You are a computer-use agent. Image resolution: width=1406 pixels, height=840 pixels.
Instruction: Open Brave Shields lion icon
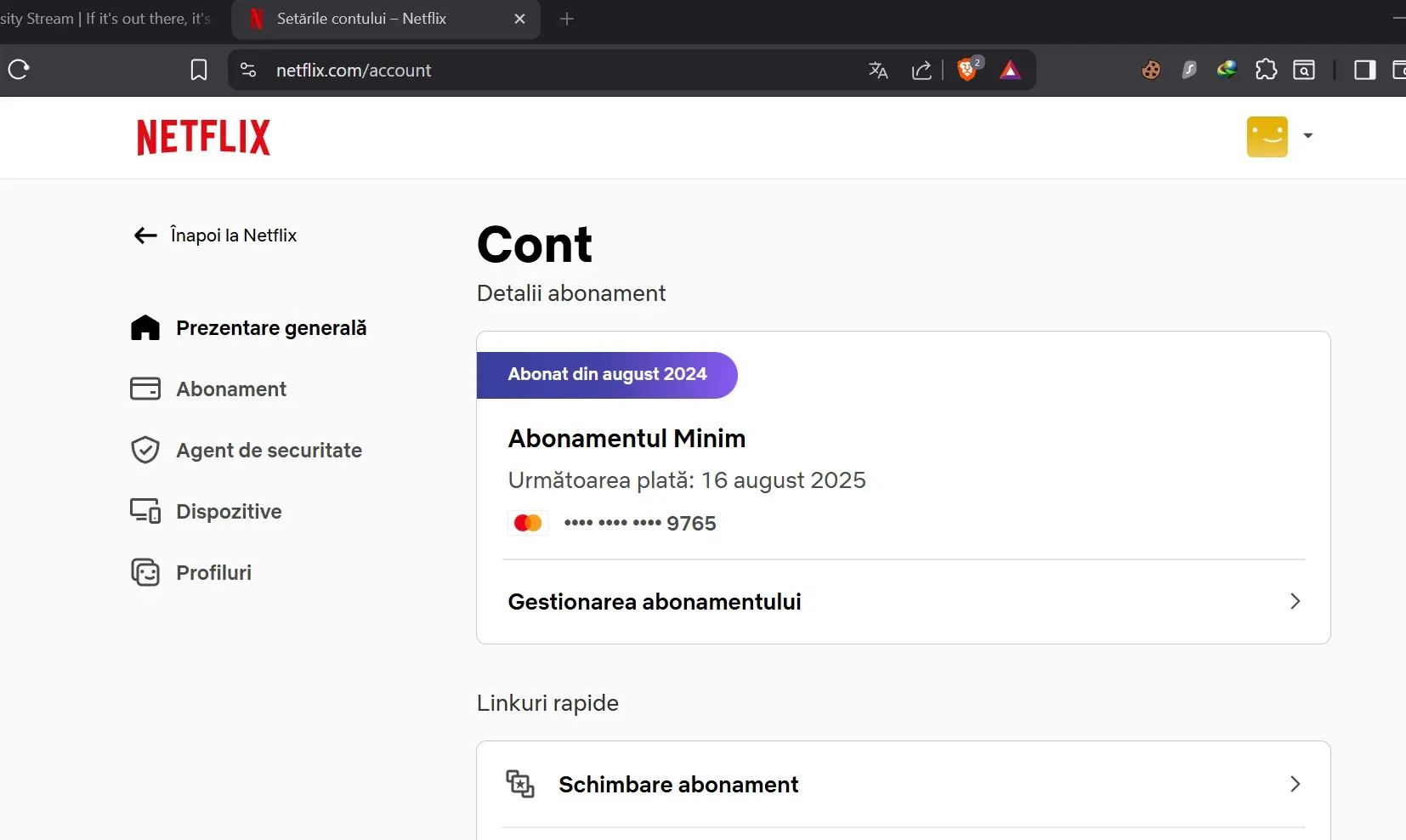pyautogui.click(x=968, y=69)
